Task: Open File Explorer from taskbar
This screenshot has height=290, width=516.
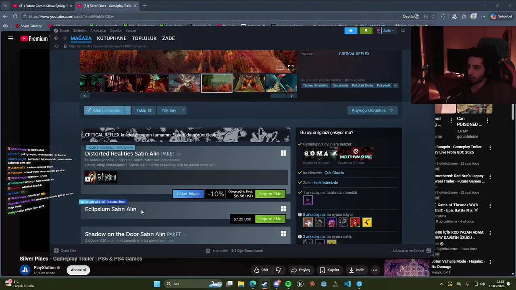Action: tap(241, 284)
